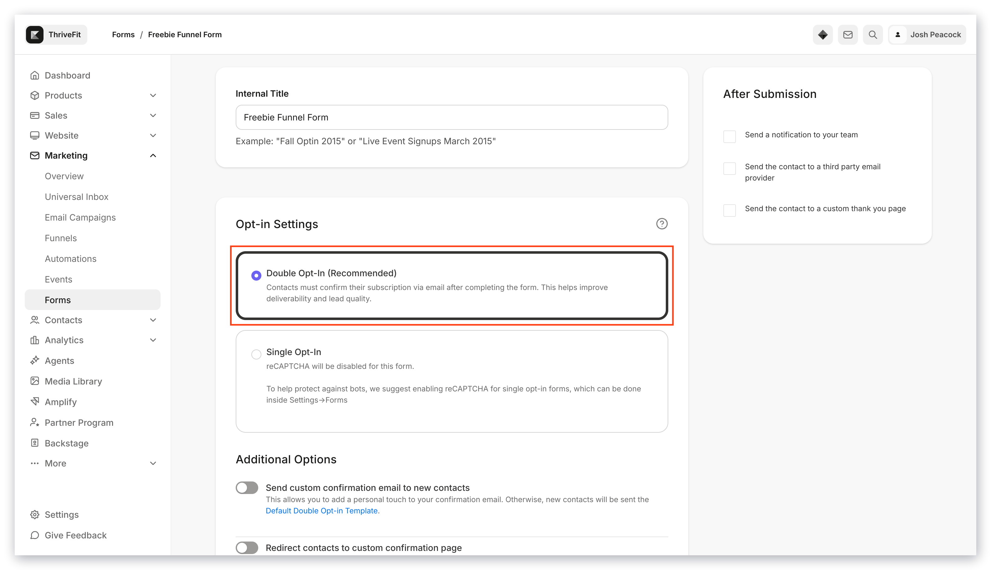Image resolution: width=991 pixels, height=570 pixels.
Task: Expand the Analytics menu chevron
Action: pyautogui.click(x=153, y=340)
